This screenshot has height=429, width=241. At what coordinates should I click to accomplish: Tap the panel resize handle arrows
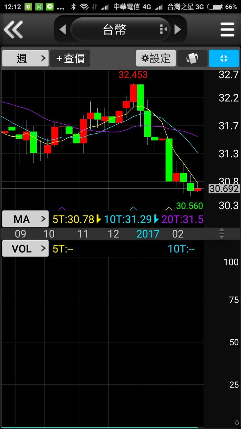pos(222,234)
